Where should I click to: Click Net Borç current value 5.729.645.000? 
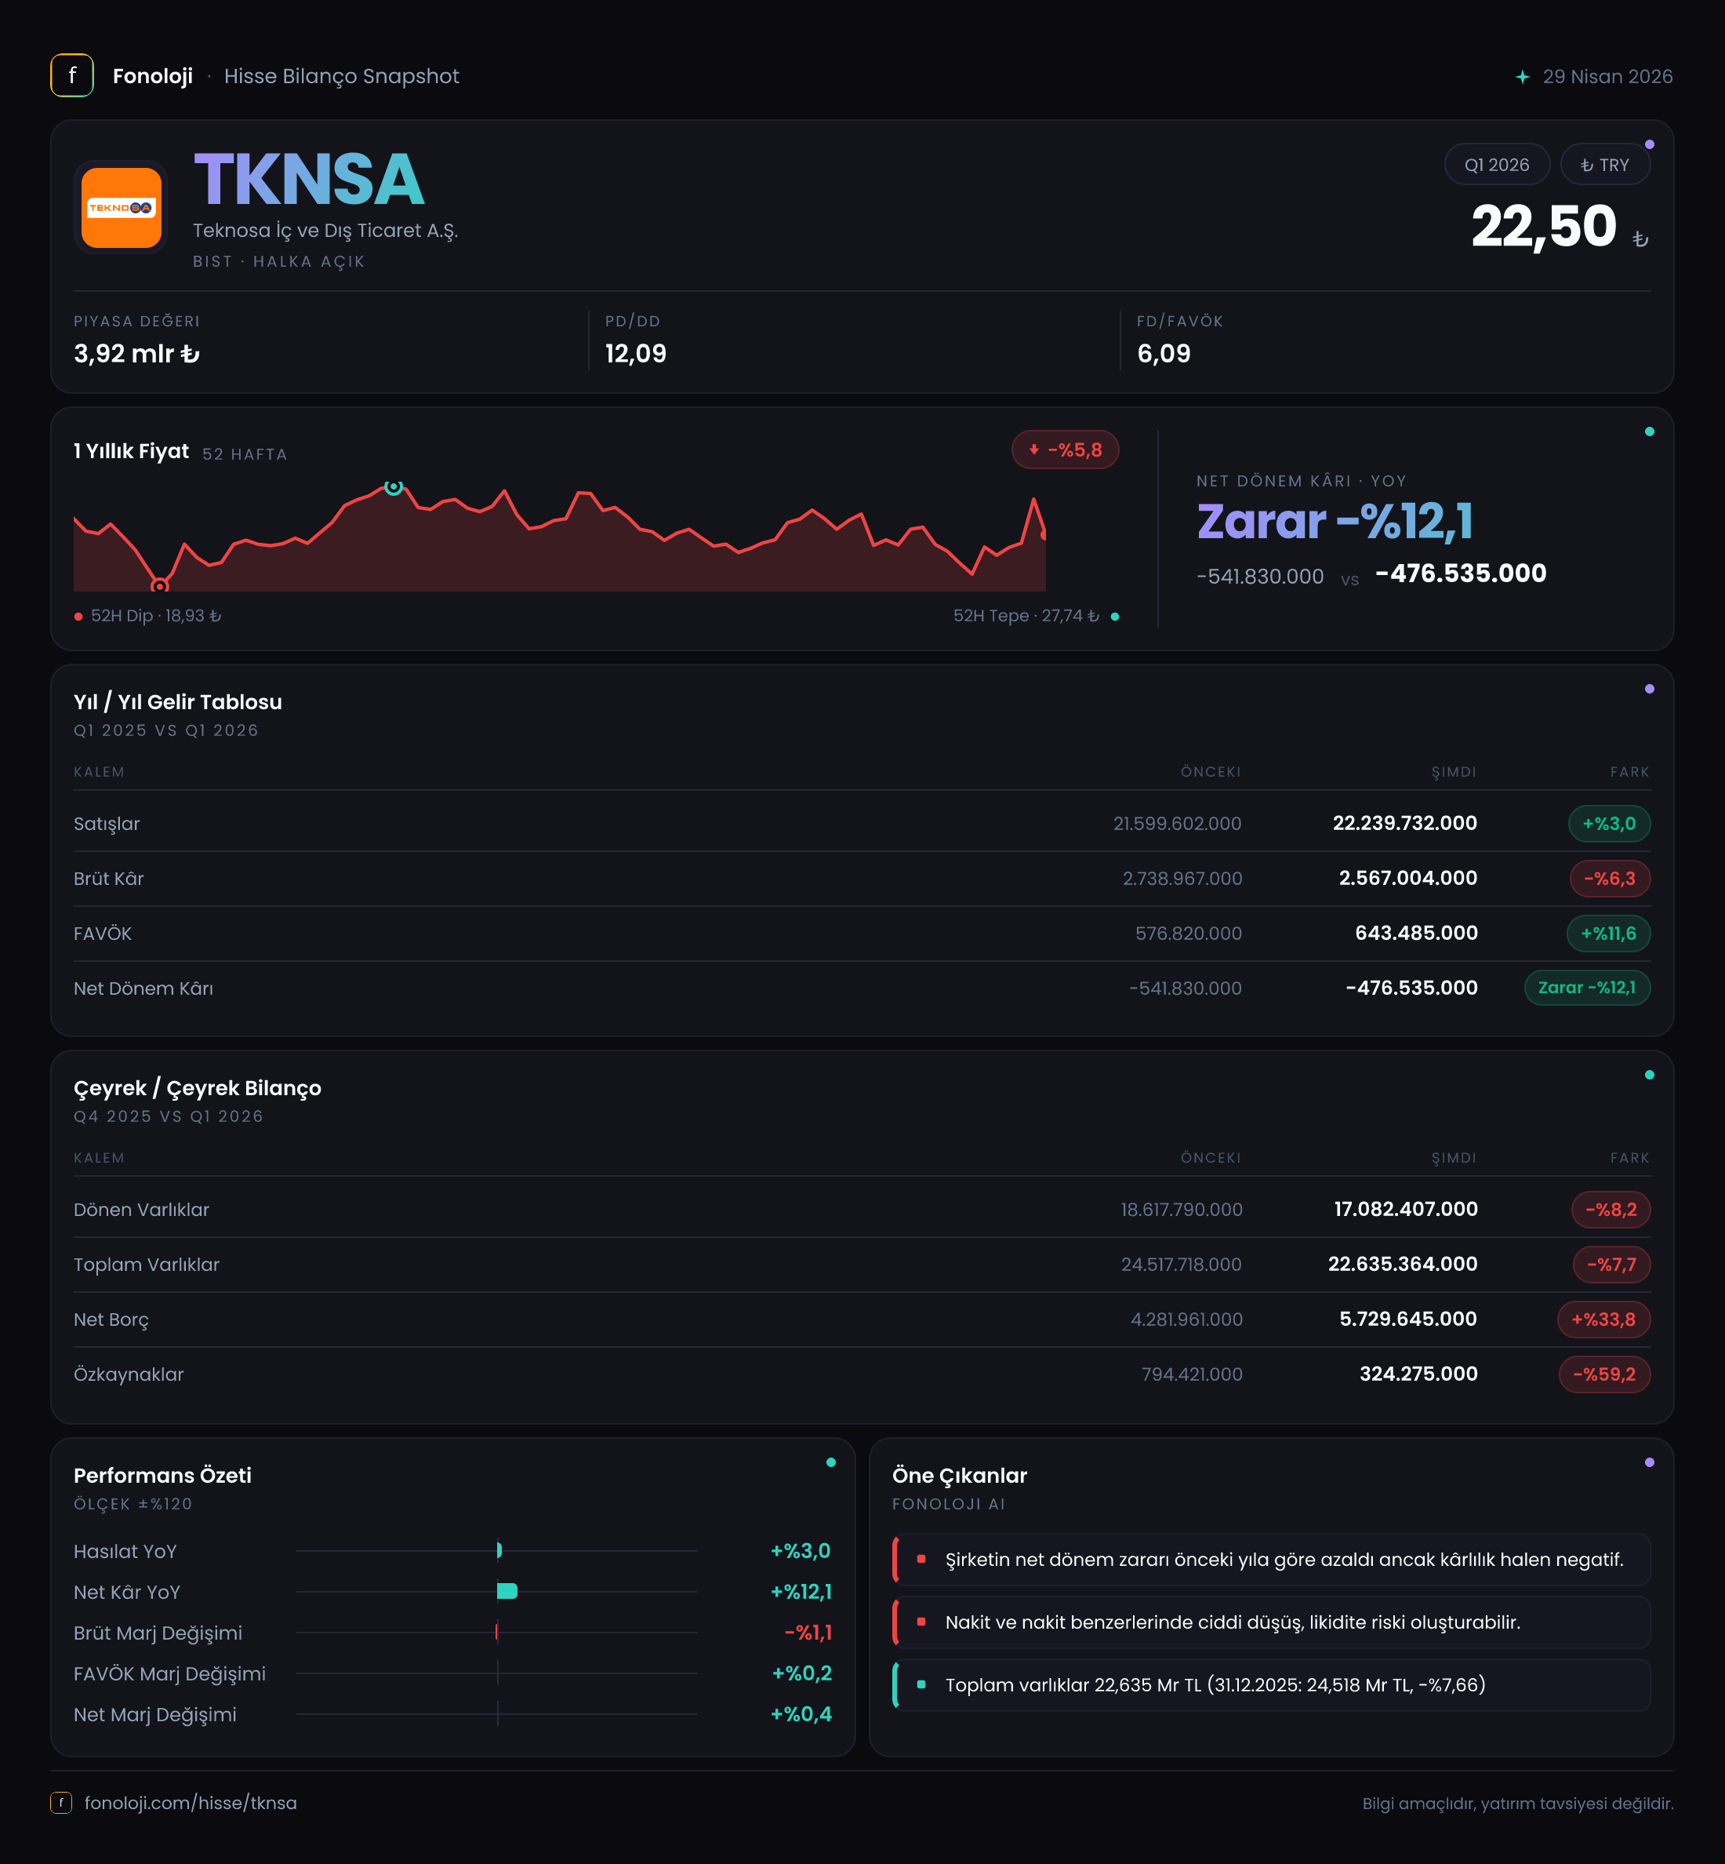[1408, 1320]
